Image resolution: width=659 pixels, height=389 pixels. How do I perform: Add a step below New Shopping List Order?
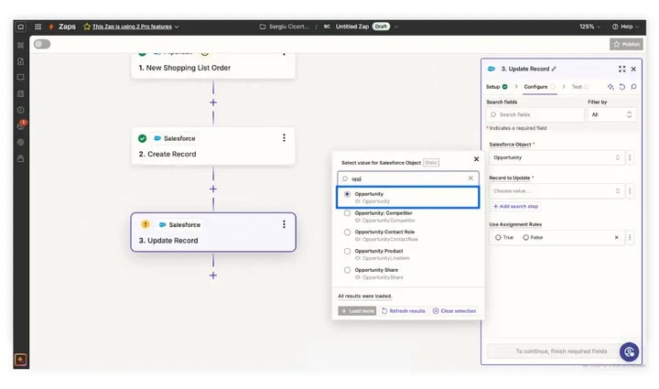pos(213,103)
